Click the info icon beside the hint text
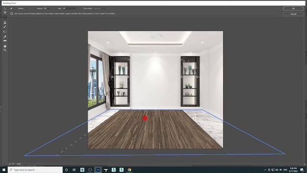307x173 pixels. (12, 13)
